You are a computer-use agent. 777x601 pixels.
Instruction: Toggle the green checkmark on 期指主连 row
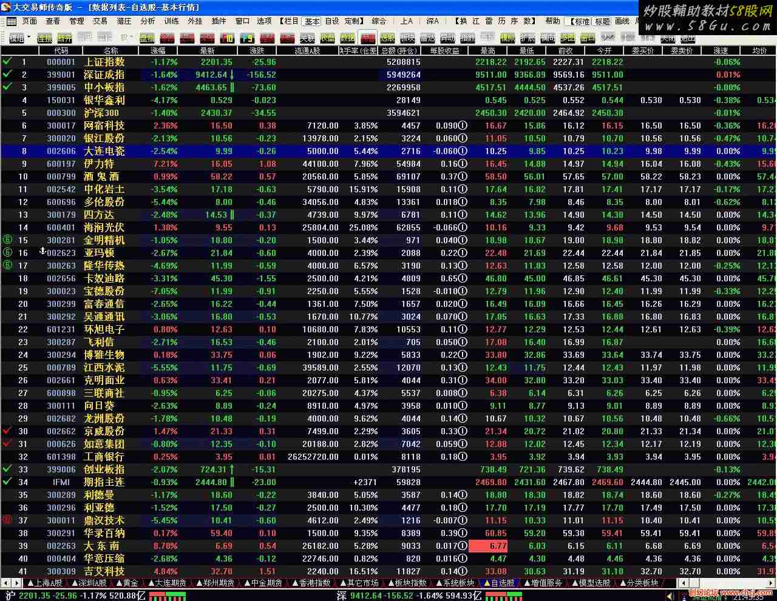coord(7,482)
